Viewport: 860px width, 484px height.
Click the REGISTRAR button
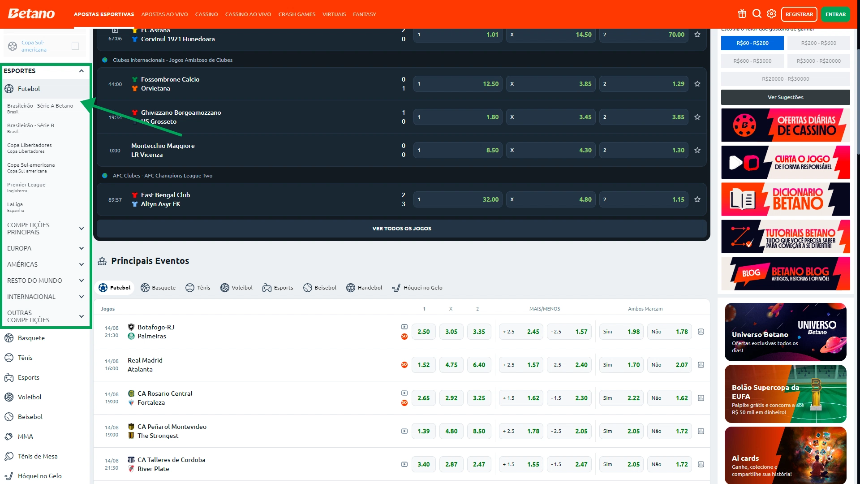(x=799, y=14)
